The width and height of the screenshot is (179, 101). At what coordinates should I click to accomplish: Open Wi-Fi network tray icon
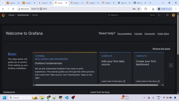click(164, 98)
